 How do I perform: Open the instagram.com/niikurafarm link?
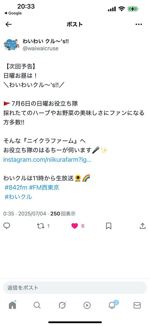47,159
